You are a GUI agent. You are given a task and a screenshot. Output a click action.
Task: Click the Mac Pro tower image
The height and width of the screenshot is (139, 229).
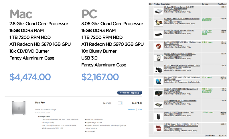click(x=19, y=108)
